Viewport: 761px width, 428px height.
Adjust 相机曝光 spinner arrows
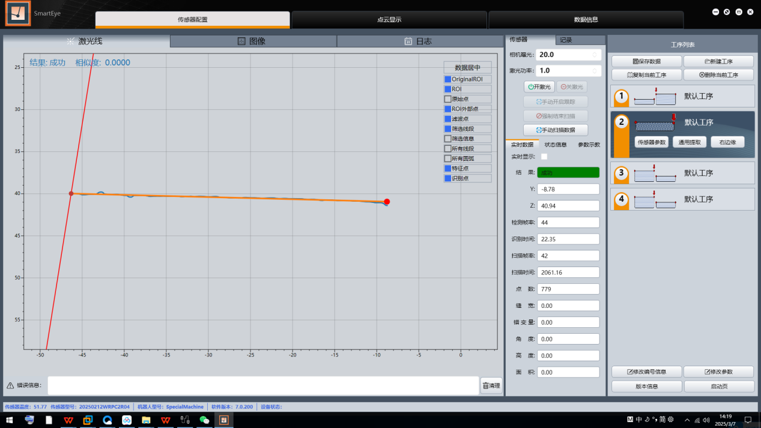point(595,55)
